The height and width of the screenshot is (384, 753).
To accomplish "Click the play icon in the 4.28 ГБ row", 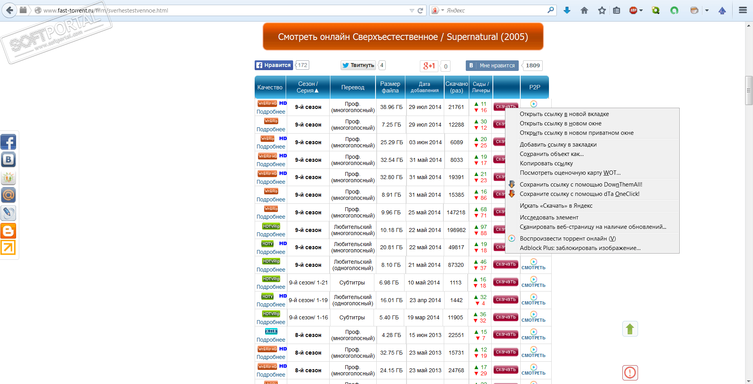I will (534, 332).
